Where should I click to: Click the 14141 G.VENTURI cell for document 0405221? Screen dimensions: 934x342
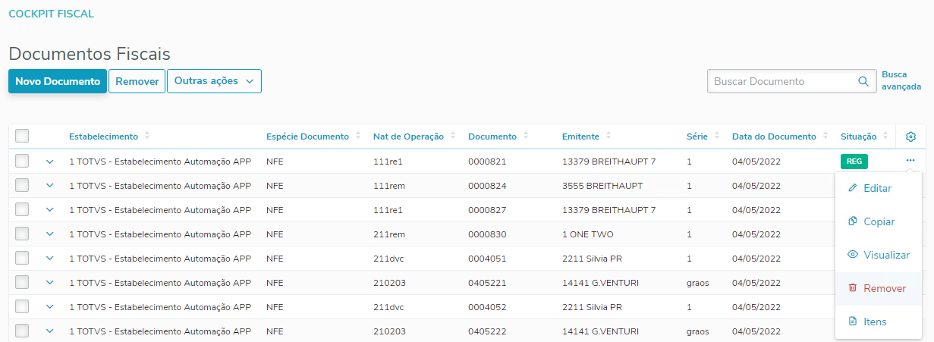[x=600, y=283]
